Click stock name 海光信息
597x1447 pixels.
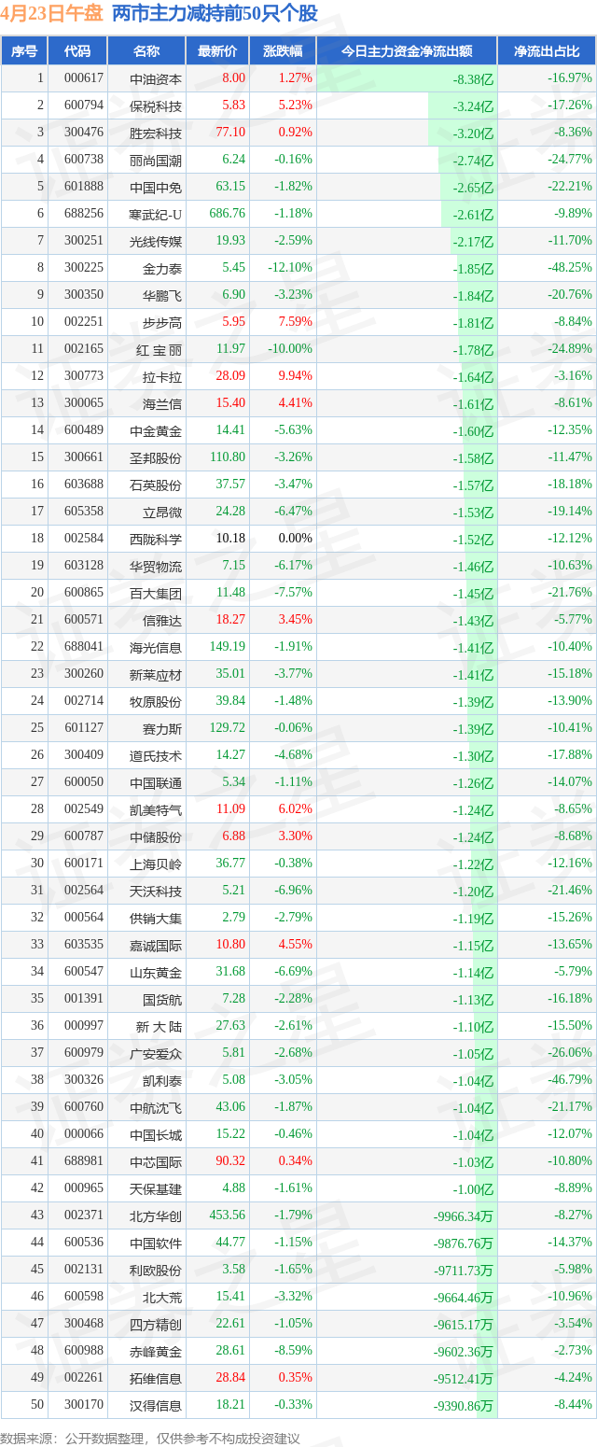156,647
